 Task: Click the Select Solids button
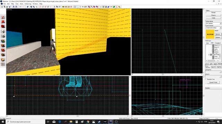tap(213, 18)
